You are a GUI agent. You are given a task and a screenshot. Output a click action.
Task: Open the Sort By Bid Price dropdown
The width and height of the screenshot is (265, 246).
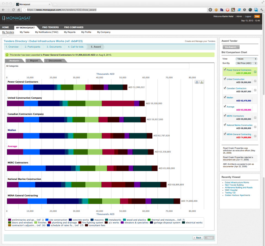pos(246,63)
